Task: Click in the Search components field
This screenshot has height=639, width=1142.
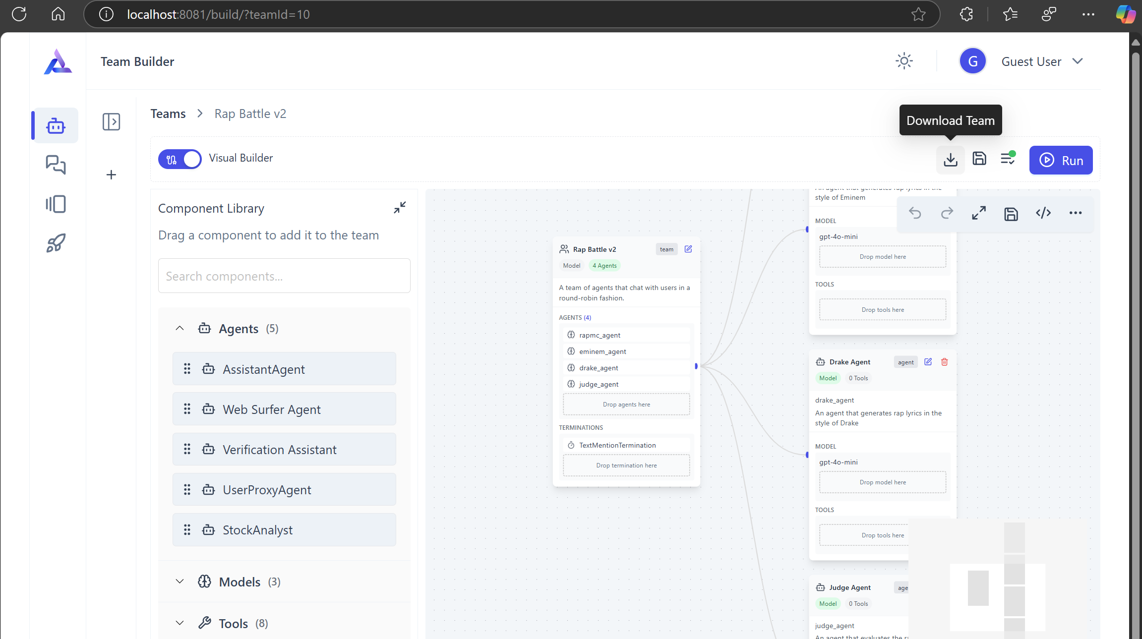Action: pos(284,276)
